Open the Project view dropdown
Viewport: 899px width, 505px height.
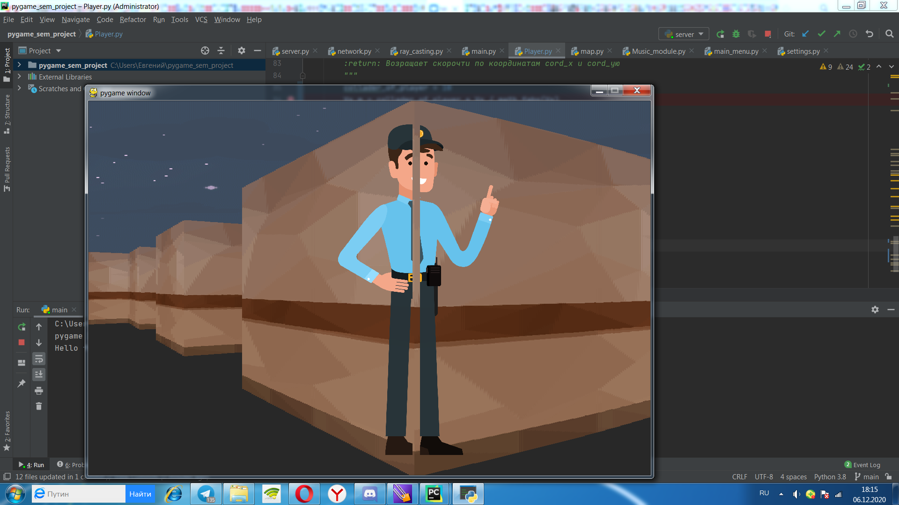(x=58, y=50)
